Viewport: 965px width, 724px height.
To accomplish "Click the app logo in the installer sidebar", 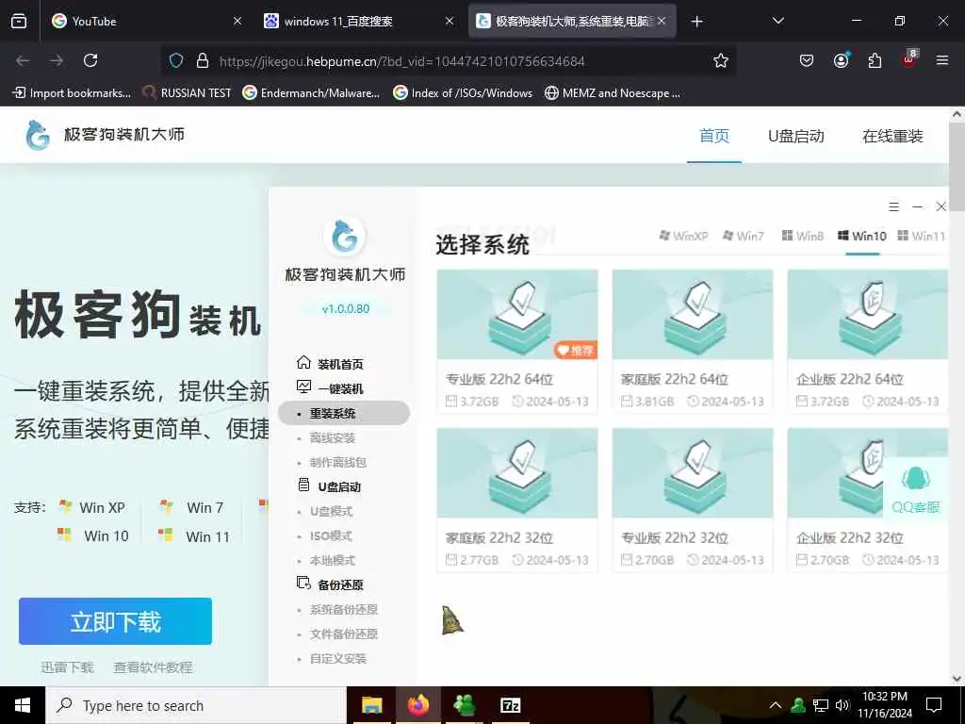I will [x=345, y=237].
